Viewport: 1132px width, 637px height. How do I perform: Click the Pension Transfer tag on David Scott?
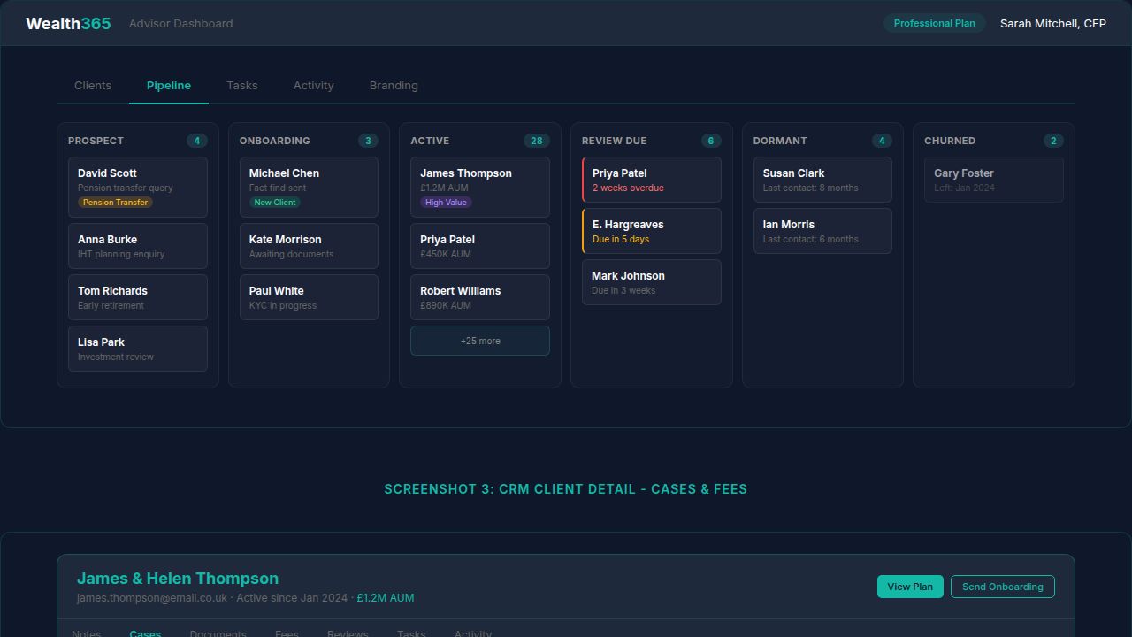pyautogui.click(x=115, y=202)
